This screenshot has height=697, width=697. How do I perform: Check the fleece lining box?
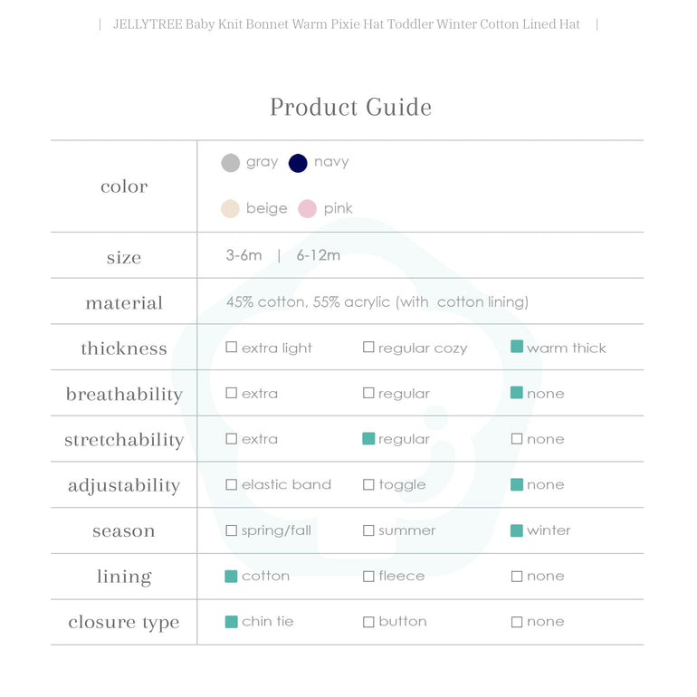368,577
